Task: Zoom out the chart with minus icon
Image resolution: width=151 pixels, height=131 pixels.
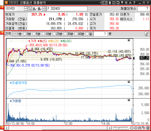Action: [x=132, y=128]
